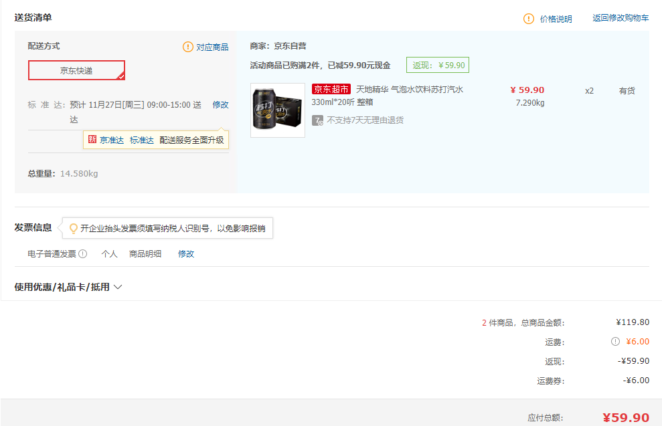Open the soda product thumbnail image
662x426 pixels.
pyautogui.click(x=277, y=110)
